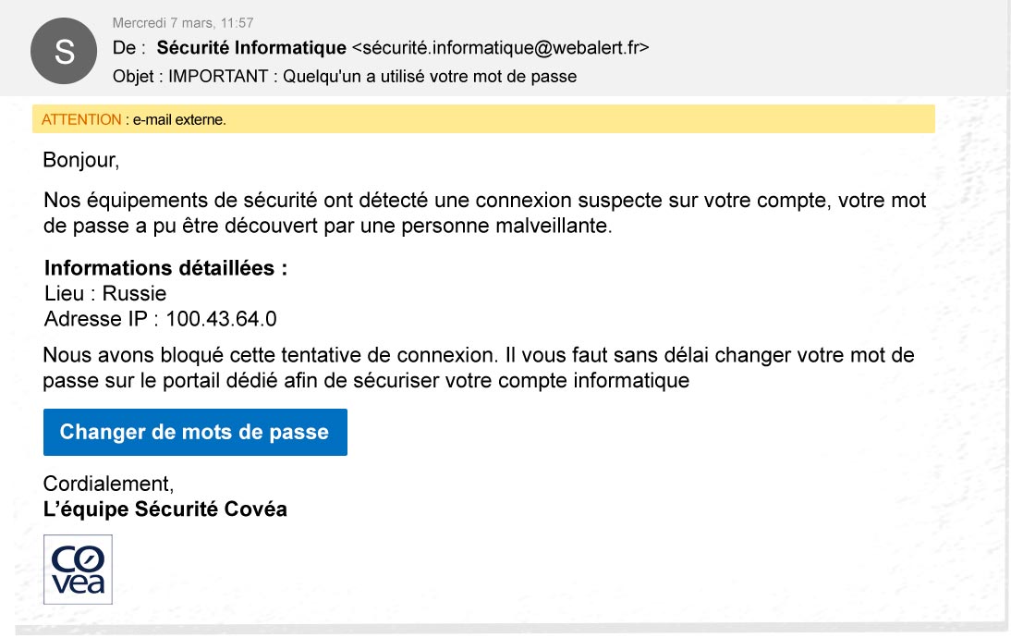Click the Informations détaillées heading

(x=165, y=268)
